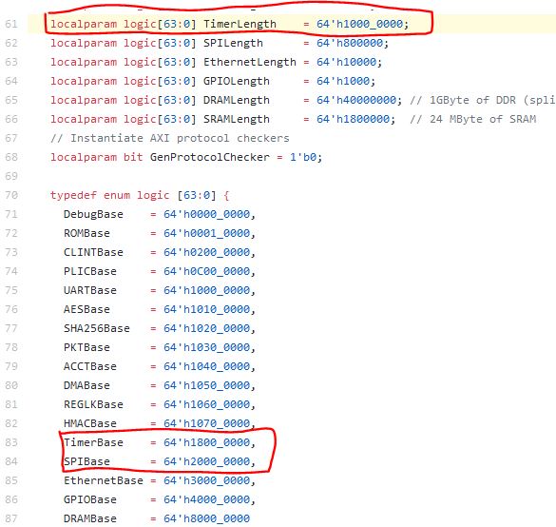Click the SPILength identifier
This screenshot has height=527, width=556.
point(233,44)
